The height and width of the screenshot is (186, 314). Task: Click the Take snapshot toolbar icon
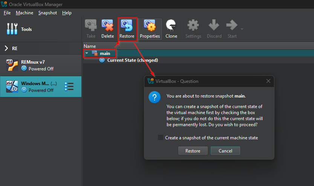(x=91, y=25)
